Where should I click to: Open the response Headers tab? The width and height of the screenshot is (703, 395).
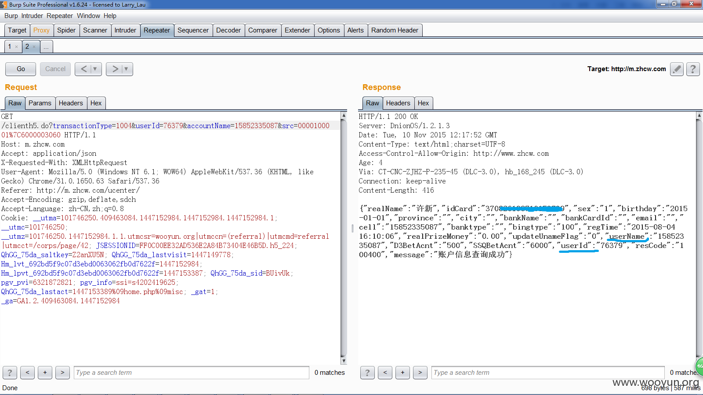(x=398, y=103)
